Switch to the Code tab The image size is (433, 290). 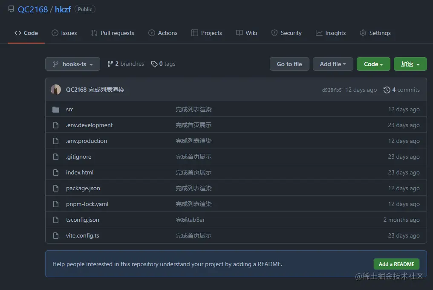(26, 33)
